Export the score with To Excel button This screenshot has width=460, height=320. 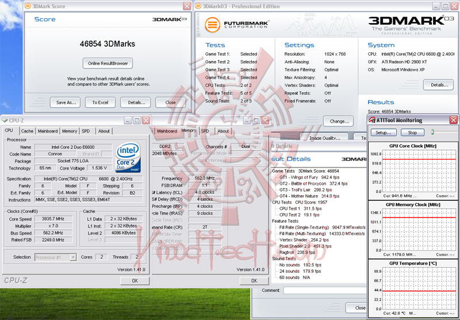pyautogui.click(x=100, y=102)
